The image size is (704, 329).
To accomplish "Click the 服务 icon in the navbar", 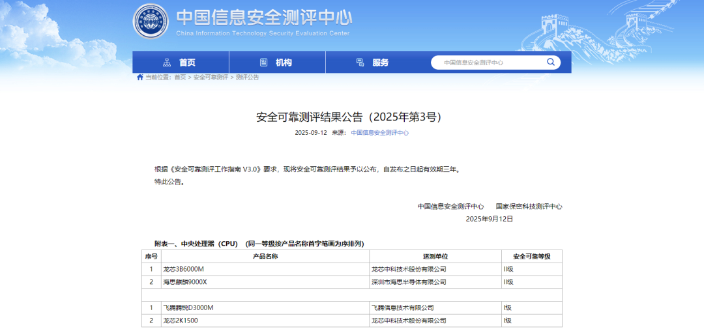I will click(x=360, y=63).
